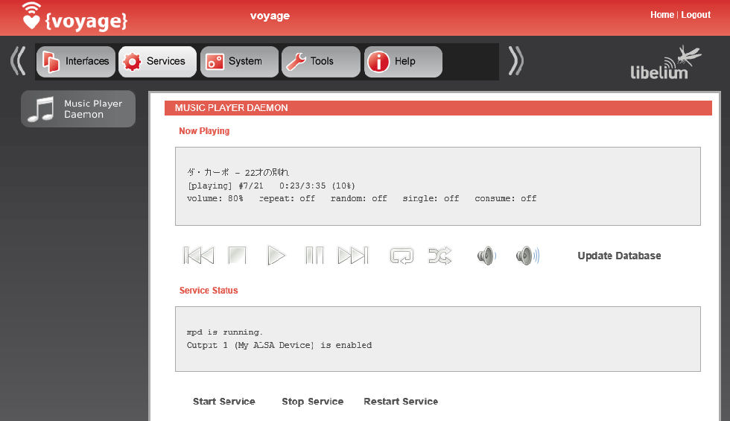Open the Services menu

tap(157, 62)
